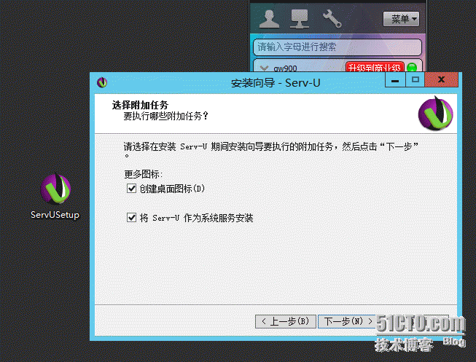
Task: Close the Serv-U setup wizard
Action: tap(442, 80)
